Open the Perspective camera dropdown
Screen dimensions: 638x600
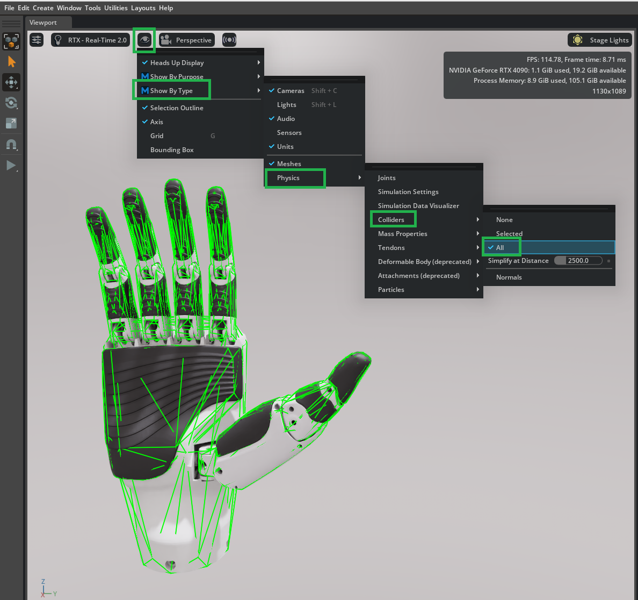(x=187, y=40)
